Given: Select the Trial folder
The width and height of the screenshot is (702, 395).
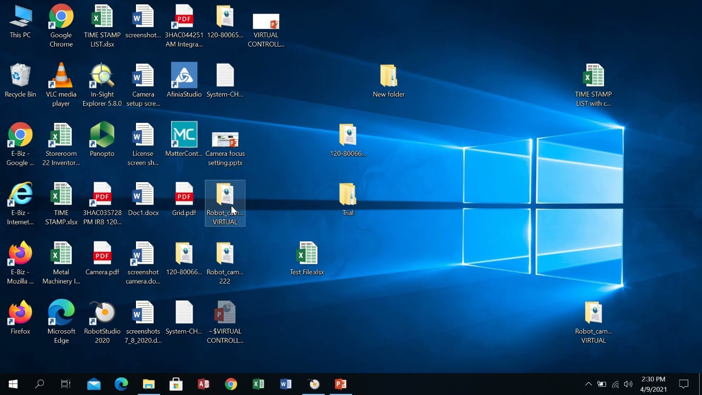Looking at the screenshot, I should click(x=348, y=199).
